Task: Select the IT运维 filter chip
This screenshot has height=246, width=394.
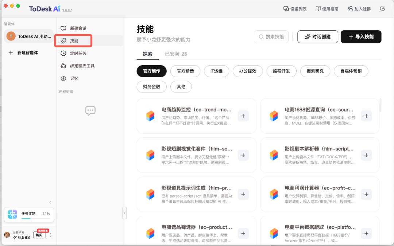Action: coord(217,71)
